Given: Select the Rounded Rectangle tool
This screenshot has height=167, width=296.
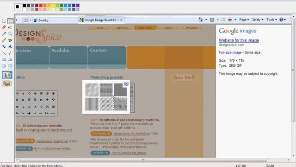Looking at the screenshot, I should (x=10, y=66).
